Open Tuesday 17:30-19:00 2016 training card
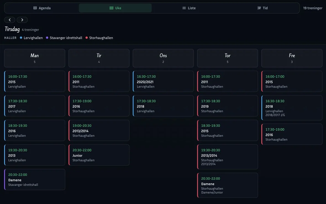 click(99, 106)
